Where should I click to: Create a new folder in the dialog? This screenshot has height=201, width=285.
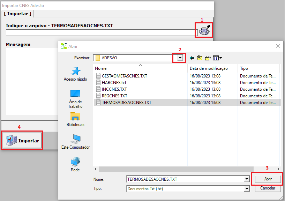click(x=208, y=58)
